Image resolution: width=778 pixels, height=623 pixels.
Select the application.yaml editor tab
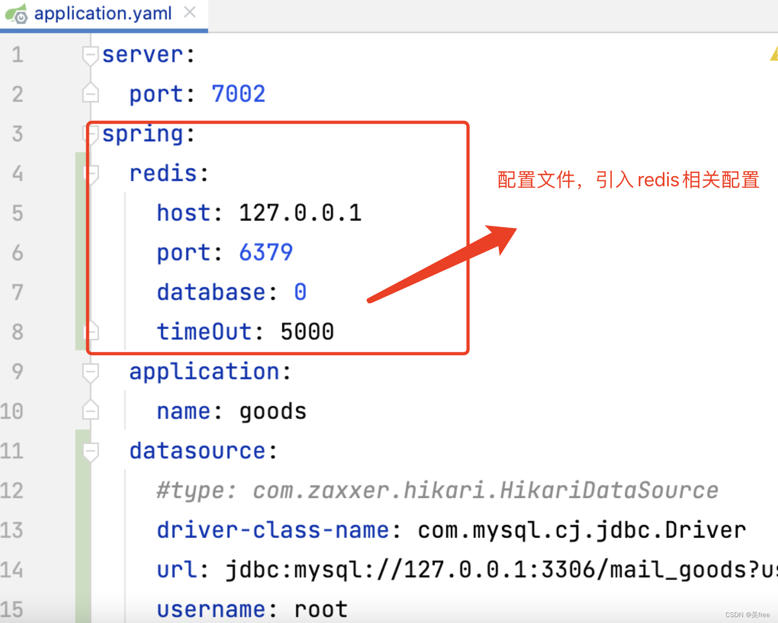(x=103, y=14)
